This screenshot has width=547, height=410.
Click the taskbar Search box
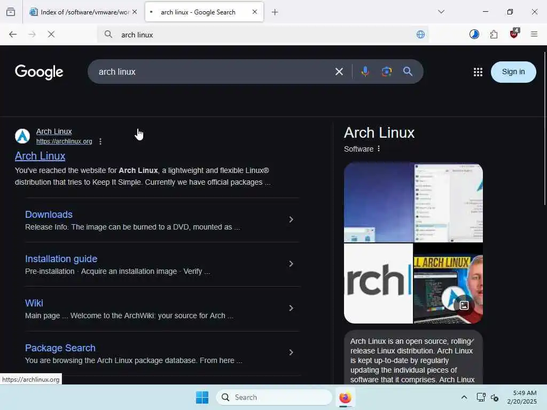coord(274,397)
